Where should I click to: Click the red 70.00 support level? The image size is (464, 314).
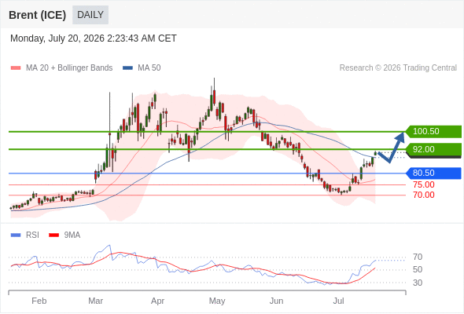coord(424,195)
